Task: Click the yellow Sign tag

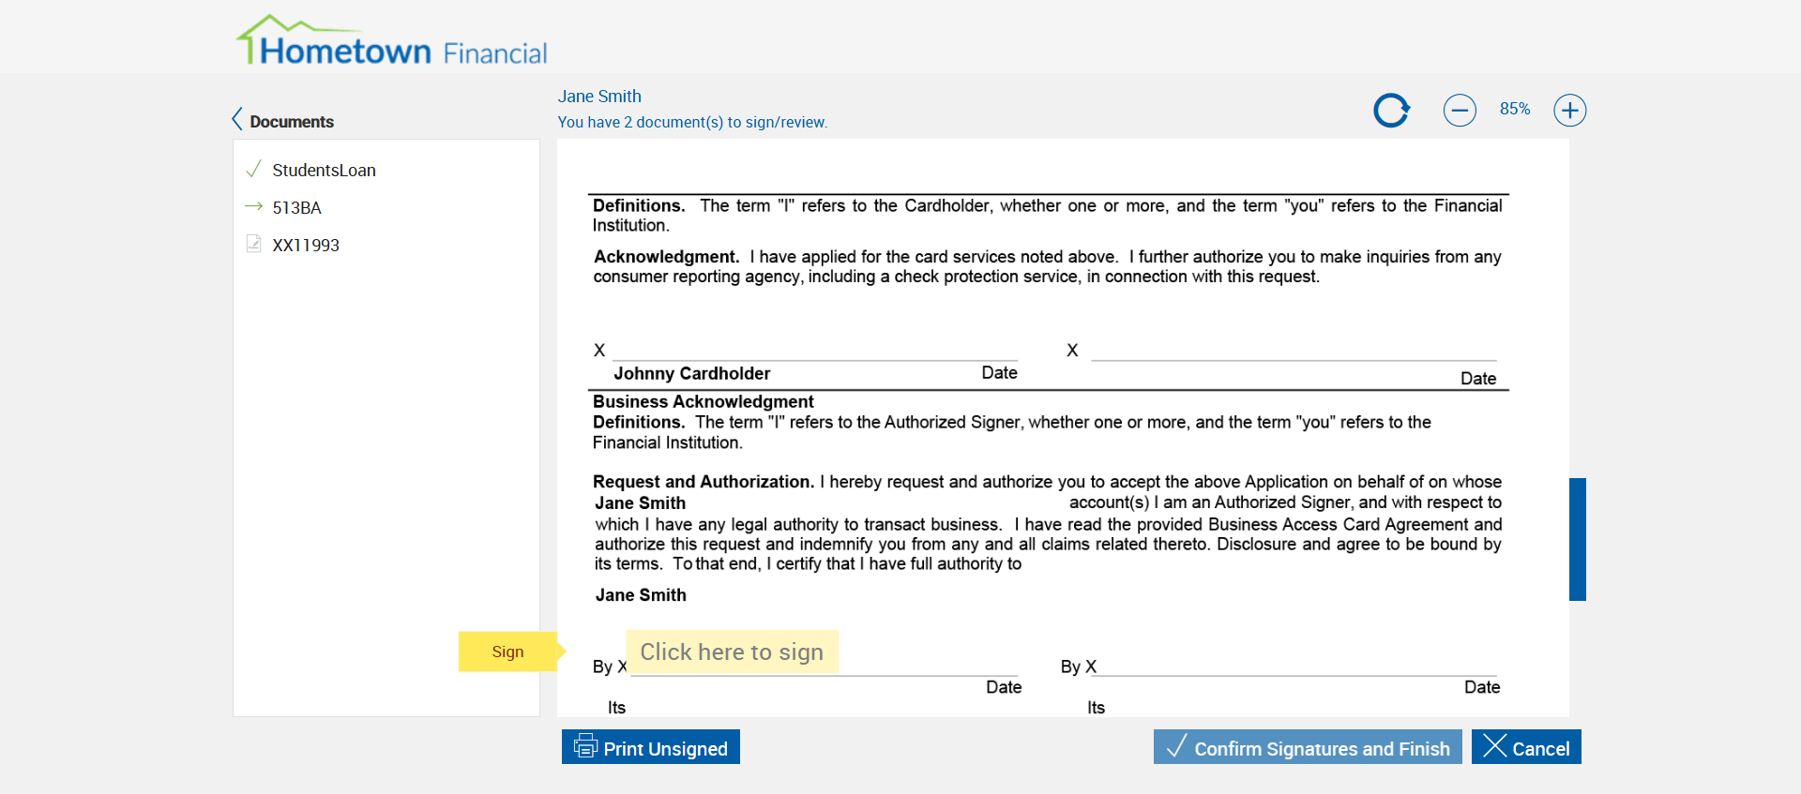Action: pyautogui.click(x=507, y=652)
